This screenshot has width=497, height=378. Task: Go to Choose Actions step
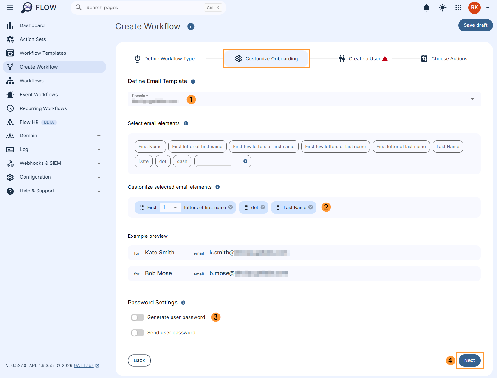(x=444, y=58)
